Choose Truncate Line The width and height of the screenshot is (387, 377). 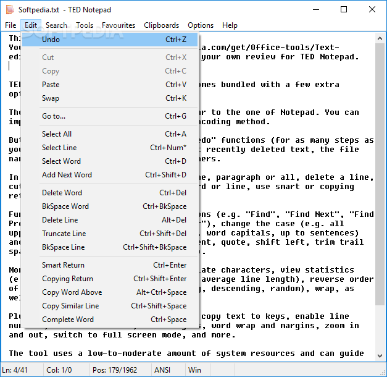[110, 234]
